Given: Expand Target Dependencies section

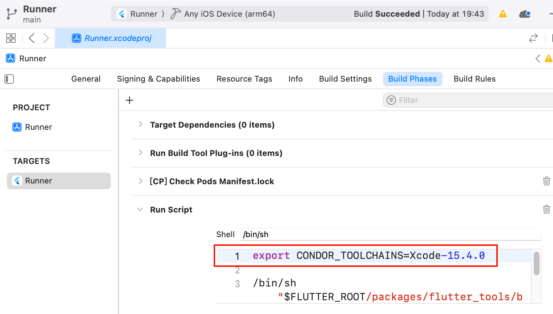Looking at the screenshot, I should [141, 124].
